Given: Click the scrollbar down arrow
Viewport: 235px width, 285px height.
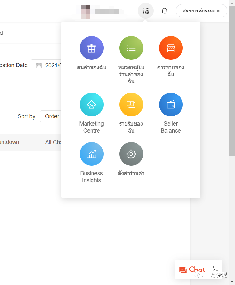Looking at the screenshot, I should point(232,282).
